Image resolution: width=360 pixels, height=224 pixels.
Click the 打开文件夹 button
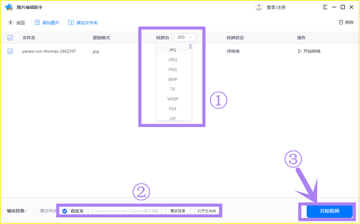point(207,211)
